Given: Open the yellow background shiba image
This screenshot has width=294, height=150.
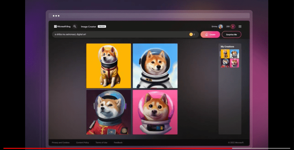Looking at the screenshot, I should click(x=109, y=66).
